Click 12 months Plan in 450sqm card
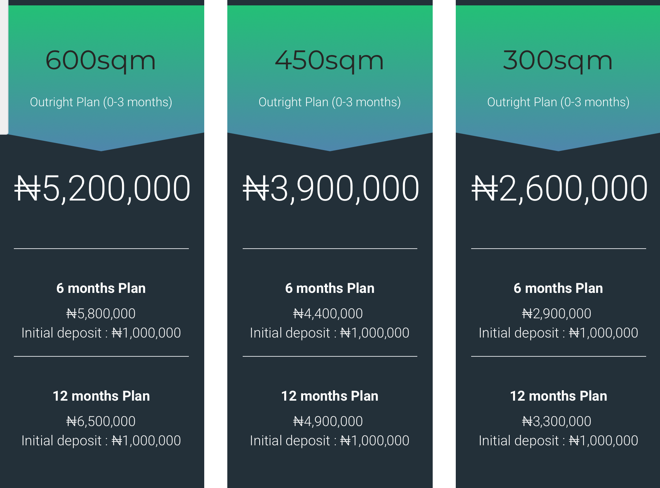Screen dimensions: 660x488 point(330,396)
